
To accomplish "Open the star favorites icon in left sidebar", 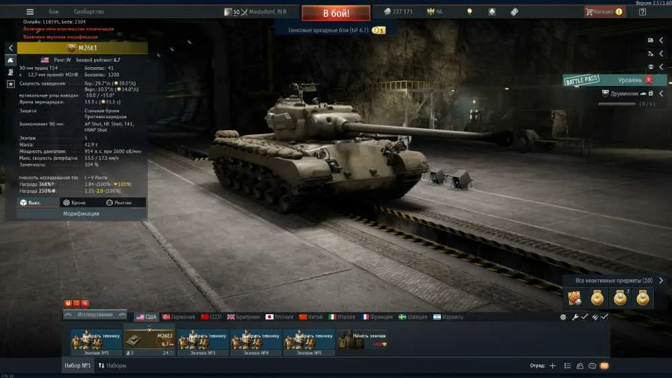I will [x=11, y=84].
